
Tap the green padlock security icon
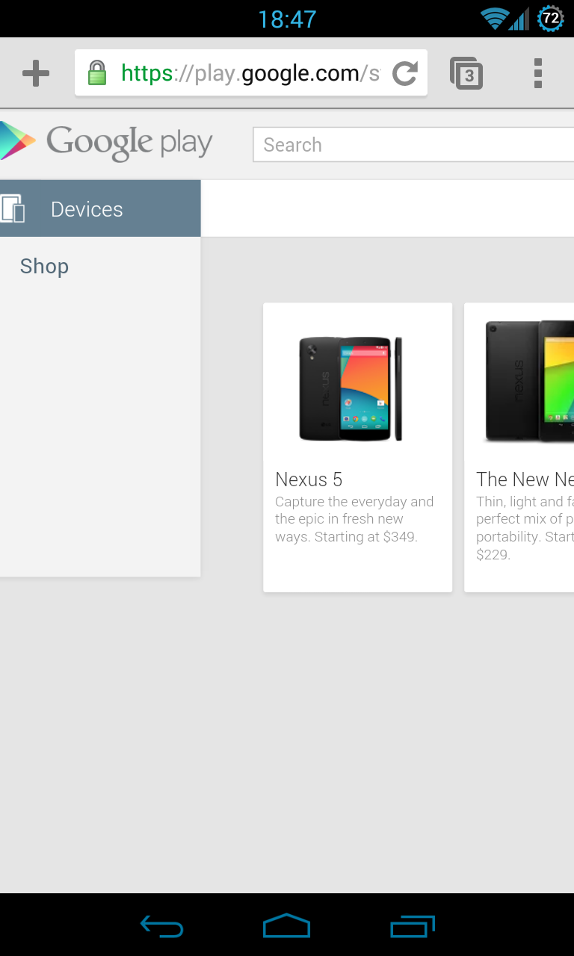click(x=97, y=73)
